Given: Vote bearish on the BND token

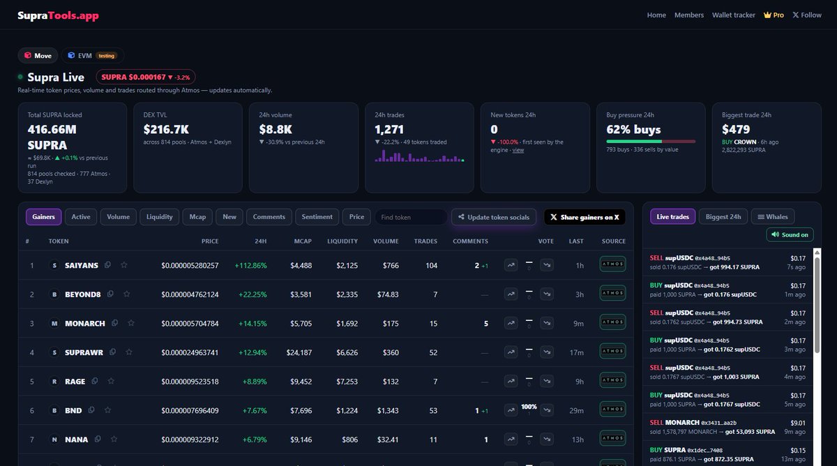Looking at the screenshot, I should tap(547, 411).
